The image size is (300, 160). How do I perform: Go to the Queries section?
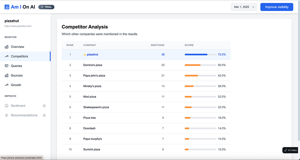pos(25,66)
